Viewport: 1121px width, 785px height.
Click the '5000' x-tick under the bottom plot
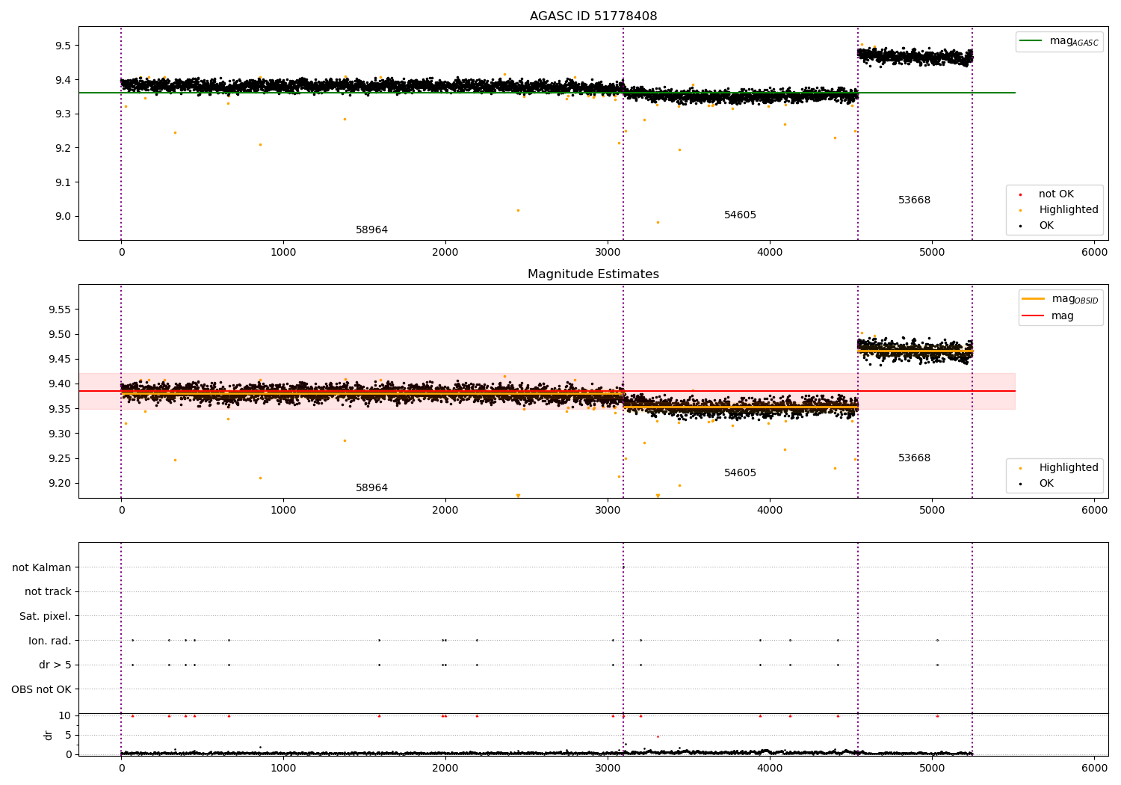933,768
